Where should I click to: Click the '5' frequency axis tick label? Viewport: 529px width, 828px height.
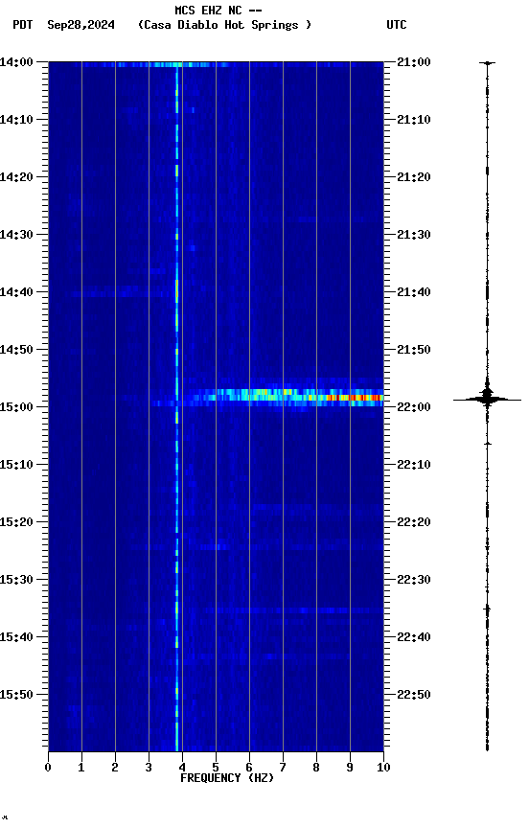216,768
